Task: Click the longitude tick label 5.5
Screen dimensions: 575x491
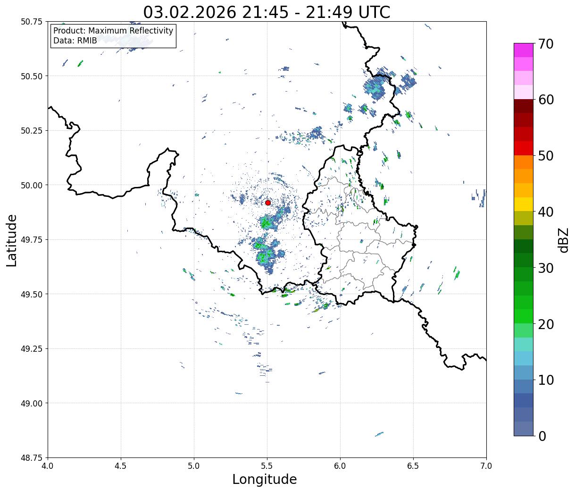Action: [x=267, y=466]
